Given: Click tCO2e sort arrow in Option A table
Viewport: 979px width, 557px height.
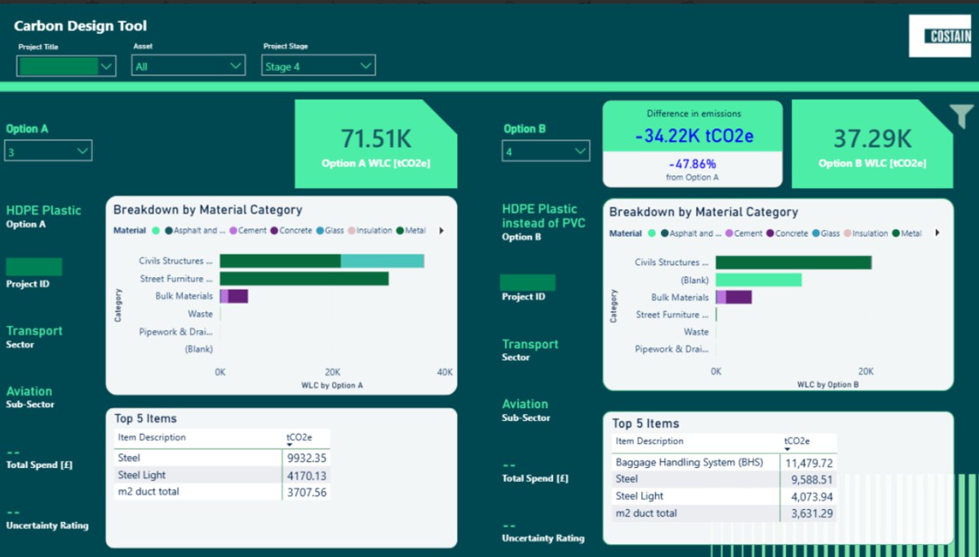Looking at the screenshot, I should click(290, 445).
